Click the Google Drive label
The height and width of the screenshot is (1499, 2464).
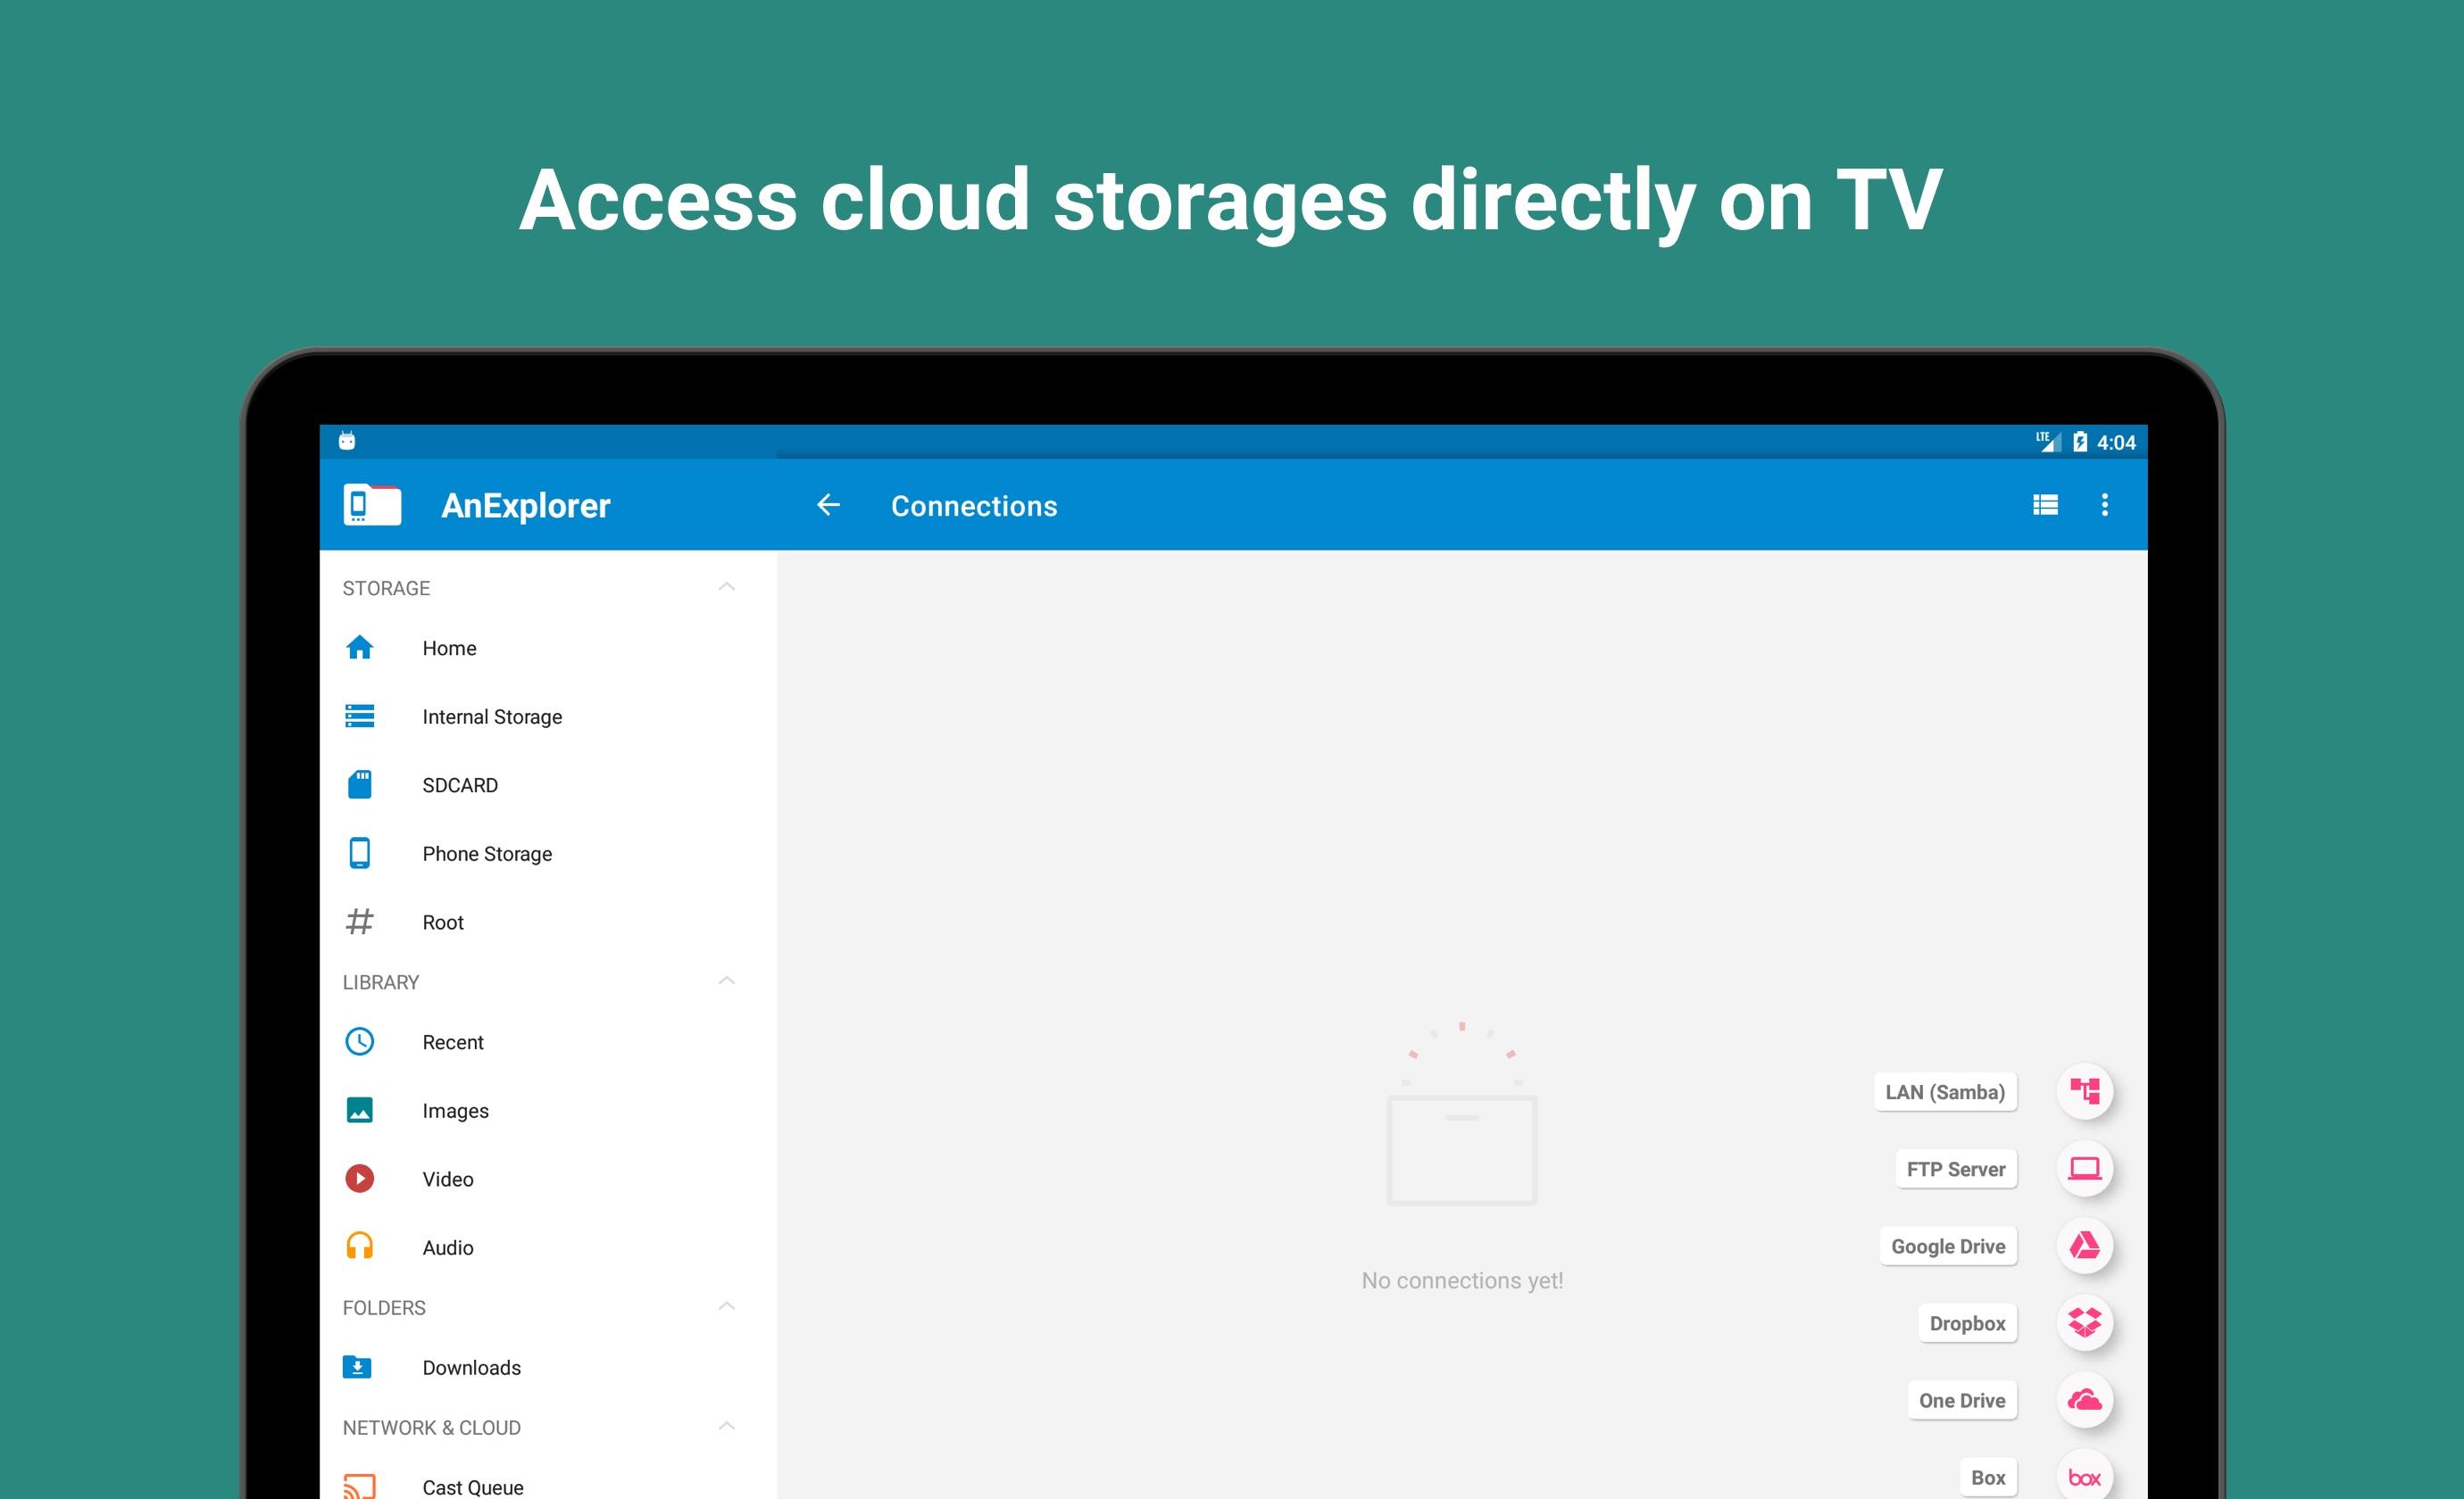coord(1948,1246)
